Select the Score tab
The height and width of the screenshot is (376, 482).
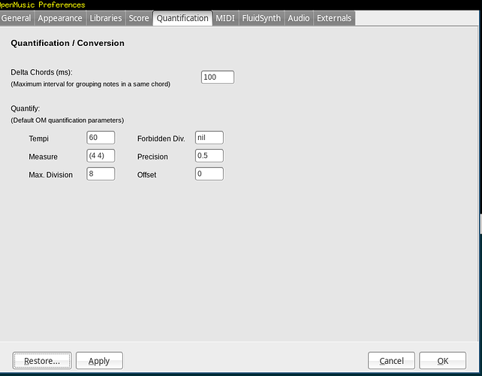pos(139,18)
